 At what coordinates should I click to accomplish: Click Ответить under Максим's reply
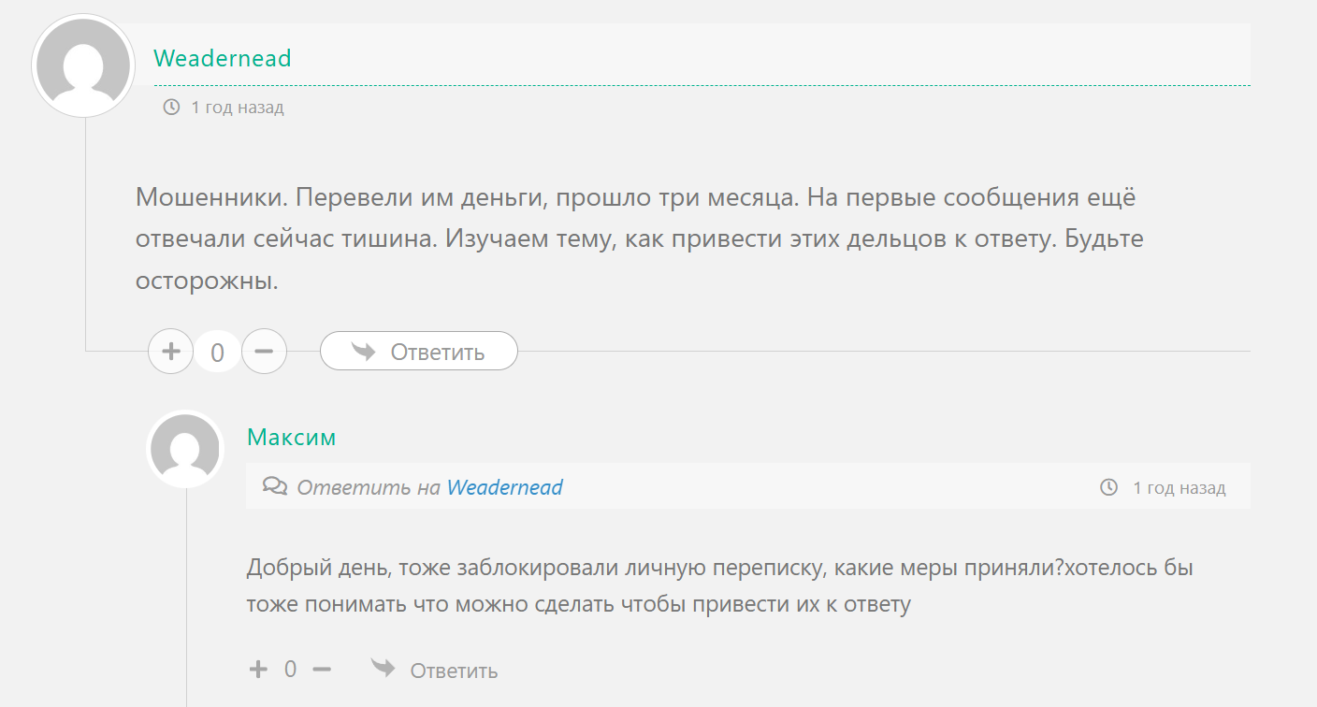454,671
